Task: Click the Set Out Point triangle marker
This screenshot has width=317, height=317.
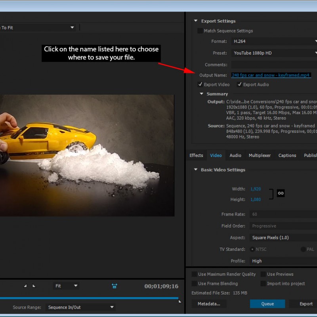Action: click(34, 286)
